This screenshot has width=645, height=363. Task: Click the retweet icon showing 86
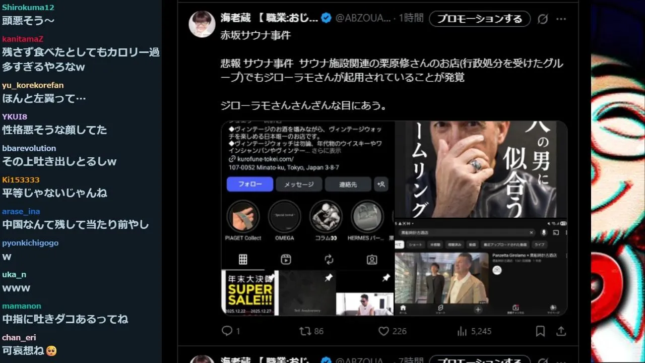click(x=305, y=331)
